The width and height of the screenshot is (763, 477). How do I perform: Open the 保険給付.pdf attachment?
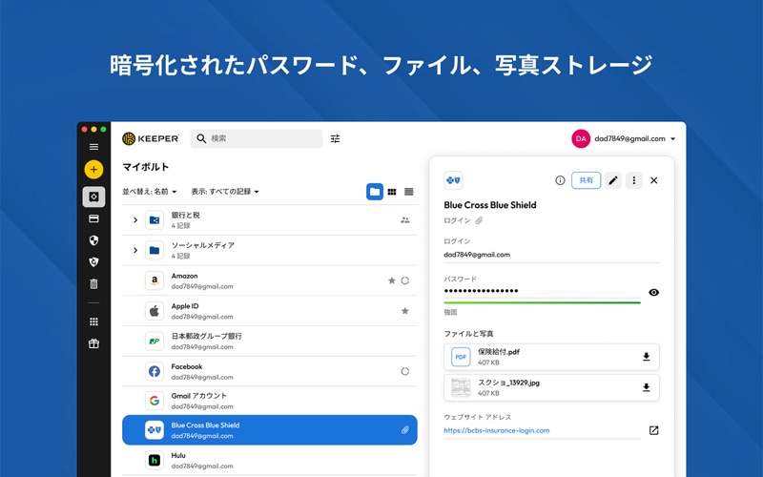click(551, 357)
